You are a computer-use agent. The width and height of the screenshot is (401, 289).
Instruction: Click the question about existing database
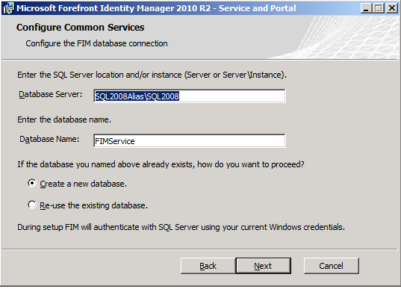pos(161,164)
